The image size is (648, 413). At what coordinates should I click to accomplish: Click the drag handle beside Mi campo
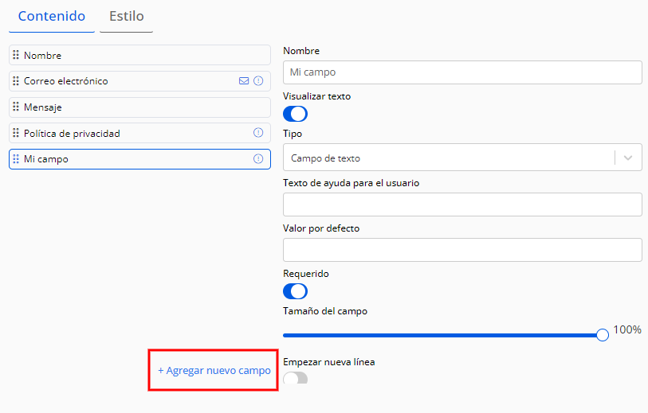point(16,159)
